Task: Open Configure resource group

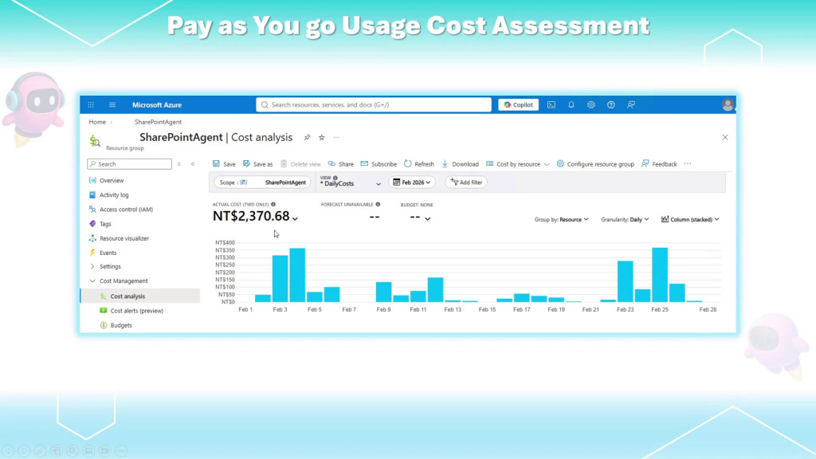Action: tap(594, 164)
